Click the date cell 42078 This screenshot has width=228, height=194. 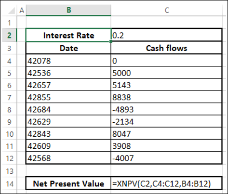pos(68,61)
